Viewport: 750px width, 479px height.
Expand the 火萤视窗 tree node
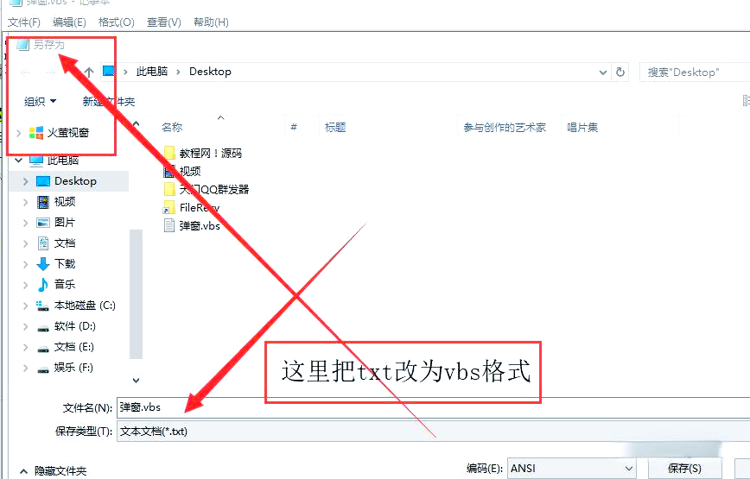point(19,133)
